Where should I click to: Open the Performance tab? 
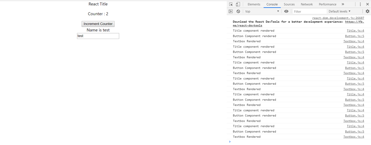(327, 4)
